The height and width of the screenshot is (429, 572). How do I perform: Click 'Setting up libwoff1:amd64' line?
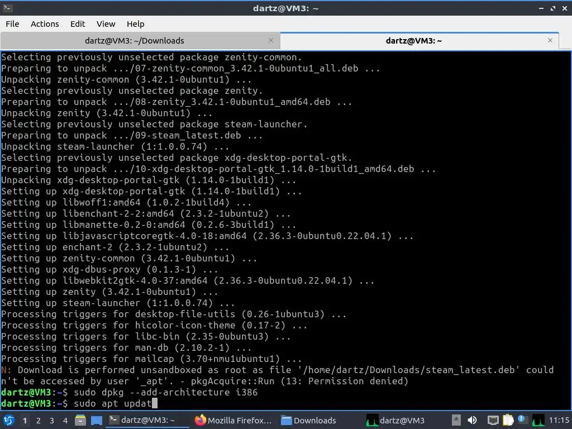tap(126, 202)
